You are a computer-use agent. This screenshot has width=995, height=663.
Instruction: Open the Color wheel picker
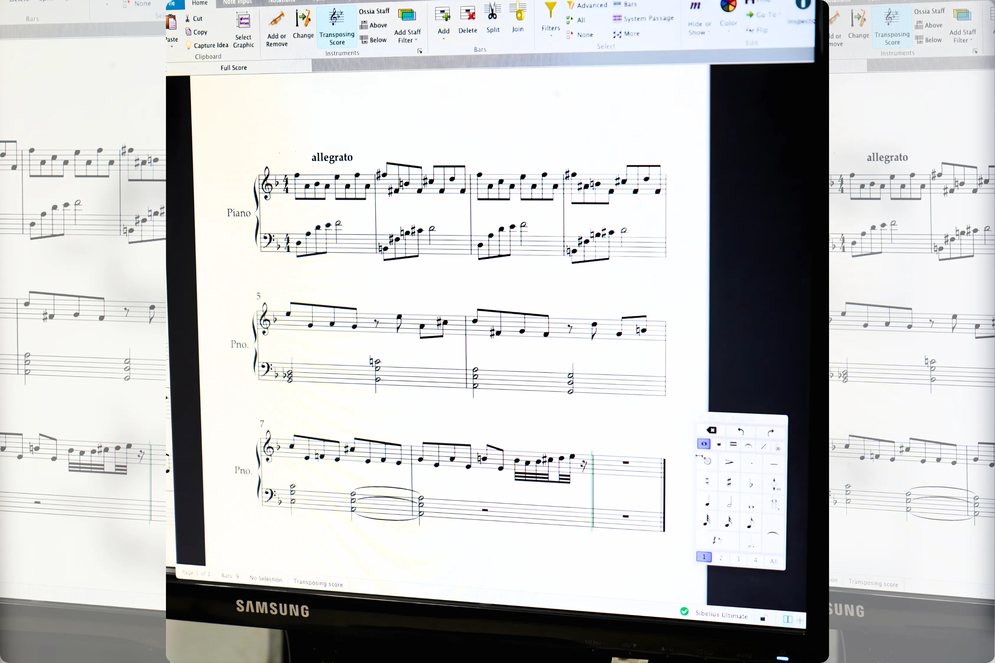pyautogui.click(x=728, y=6)
